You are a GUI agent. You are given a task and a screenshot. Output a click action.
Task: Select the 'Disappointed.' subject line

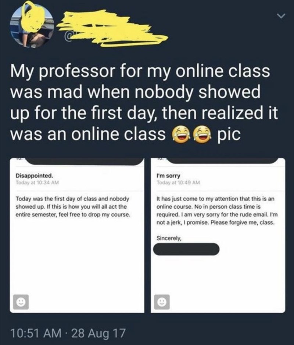(34, 176)
